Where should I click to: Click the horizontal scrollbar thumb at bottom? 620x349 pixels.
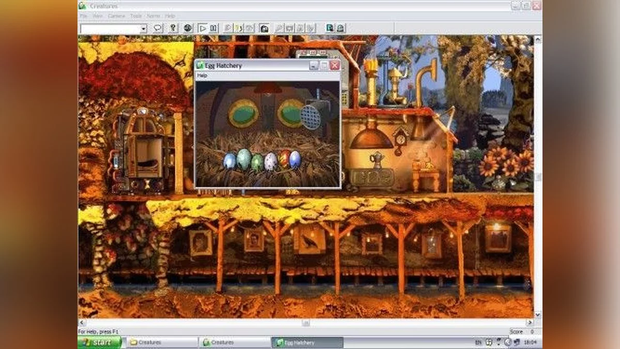(306, 323)
